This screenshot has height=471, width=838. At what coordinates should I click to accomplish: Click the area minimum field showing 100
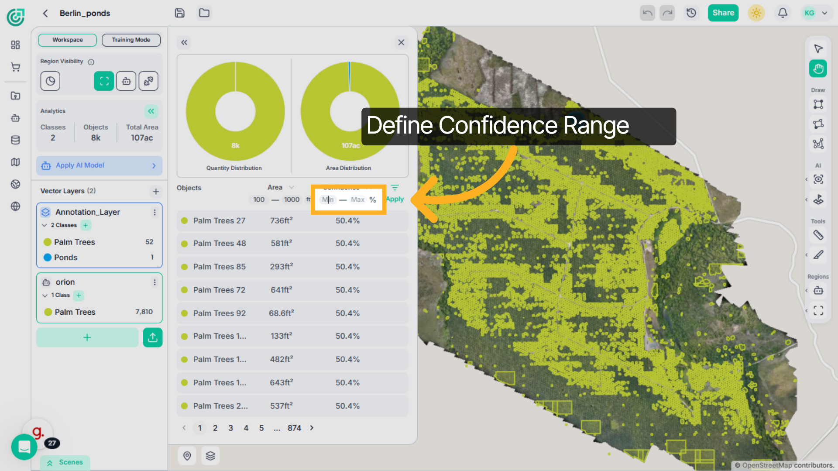259,199
